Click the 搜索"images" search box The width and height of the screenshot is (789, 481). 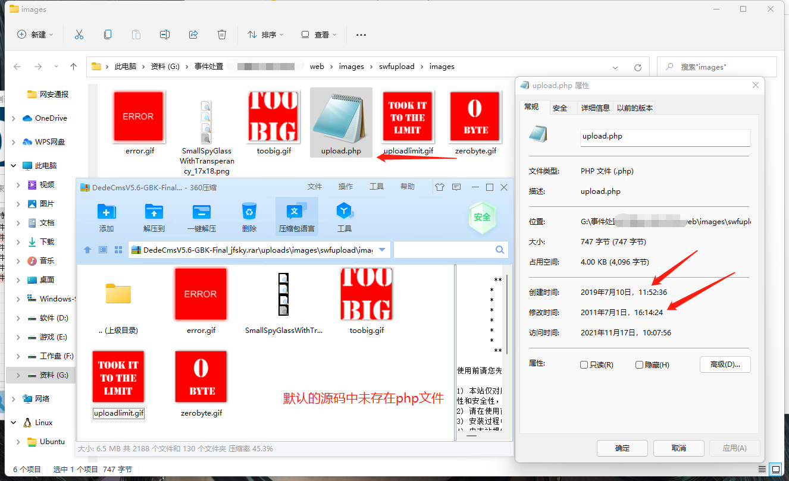click(x=717, y=67)
